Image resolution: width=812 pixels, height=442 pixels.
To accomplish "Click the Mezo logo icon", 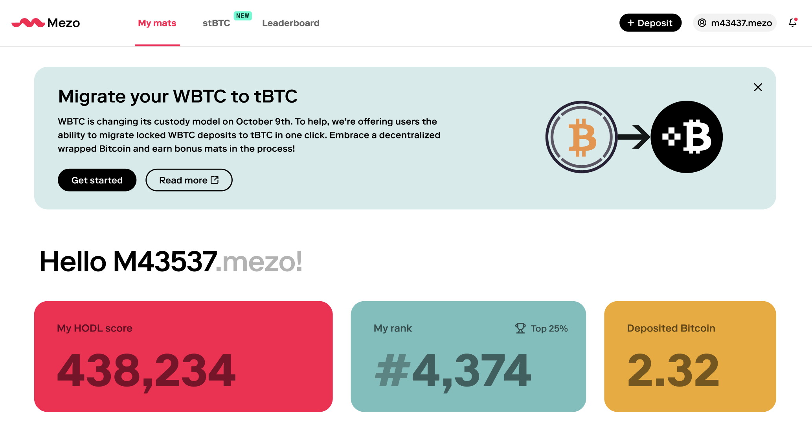I will tap(28, 23).
